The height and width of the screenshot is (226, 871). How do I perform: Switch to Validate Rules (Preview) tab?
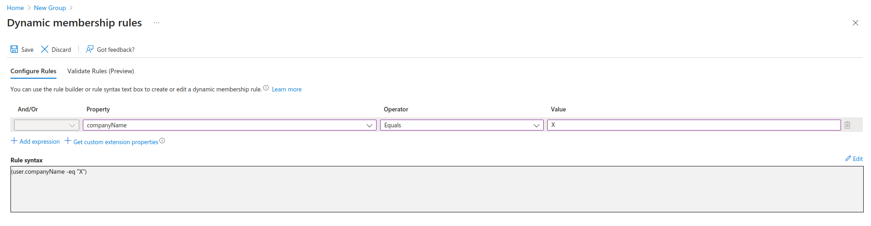point(101,71)
